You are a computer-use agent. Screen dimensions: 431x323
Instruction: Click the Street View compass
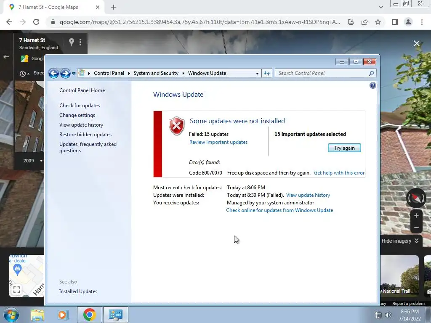pyautogui.click(x=416, y=198)
